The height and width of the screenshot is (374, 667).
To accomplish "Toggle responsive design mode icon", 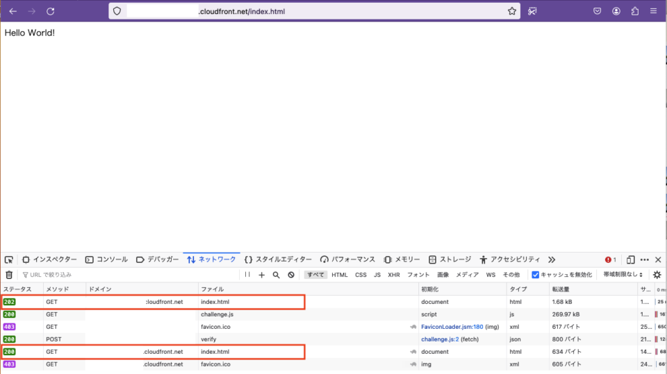I will tap(630, 260).
